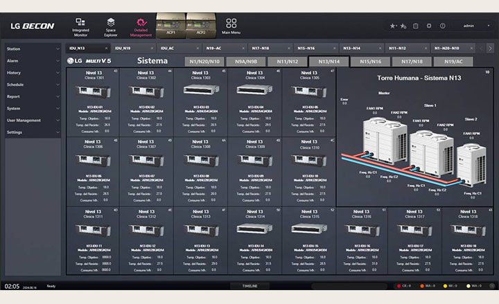This screenshot has width=499, height=304.
Task: Open Space Explorer
Action: pyautogui.click(x=111, y=27)
